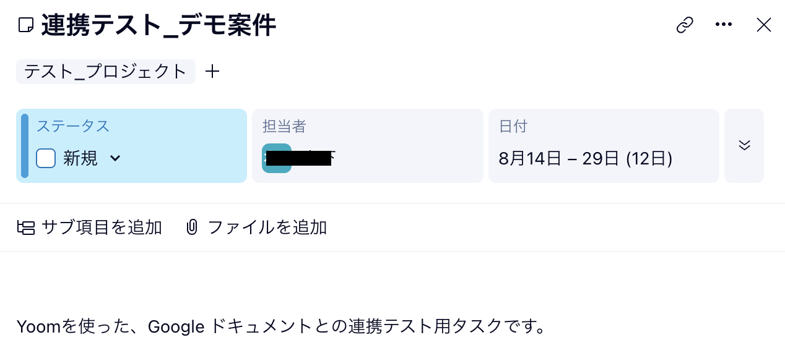This screenshot has height=361, width=785.
Task: Close the task detail panel
Action: click(764, 25)
